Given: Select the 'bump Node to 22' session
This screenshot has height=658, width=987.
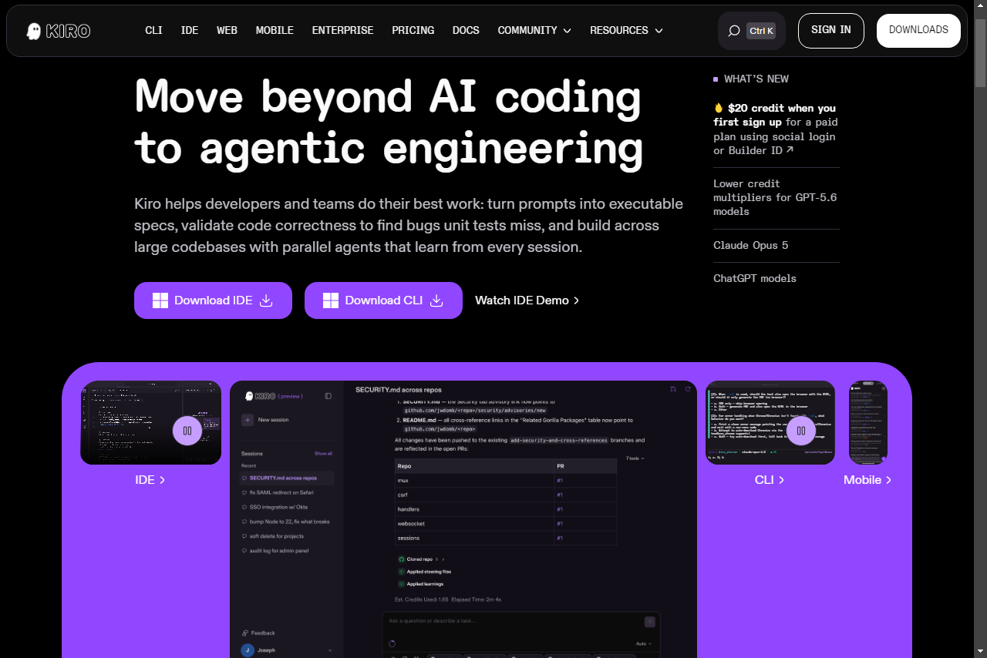Looking at the screenshot, I should [288, 522].
